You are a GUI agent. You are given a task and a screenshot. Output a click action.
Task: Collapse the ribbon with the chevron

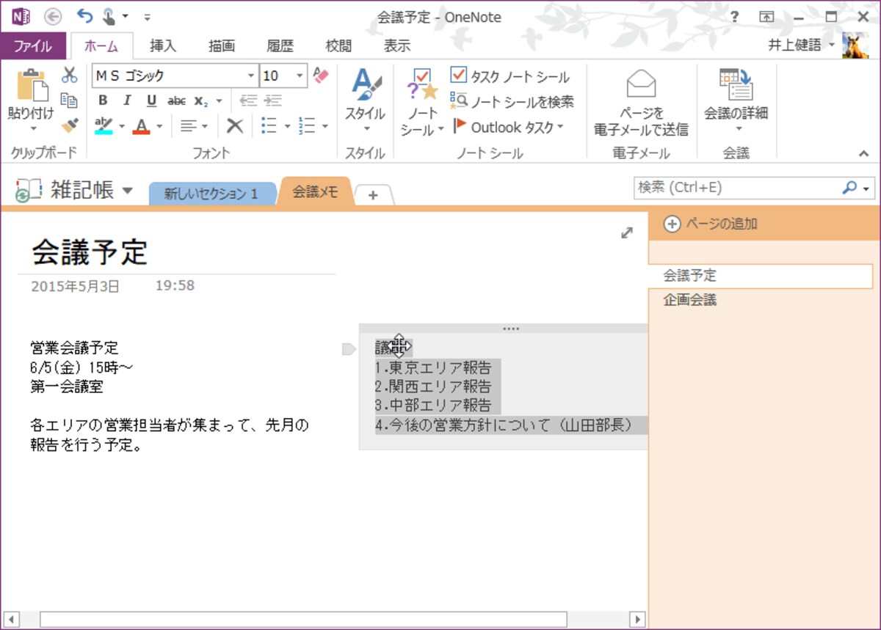click(x=864, y=153)
